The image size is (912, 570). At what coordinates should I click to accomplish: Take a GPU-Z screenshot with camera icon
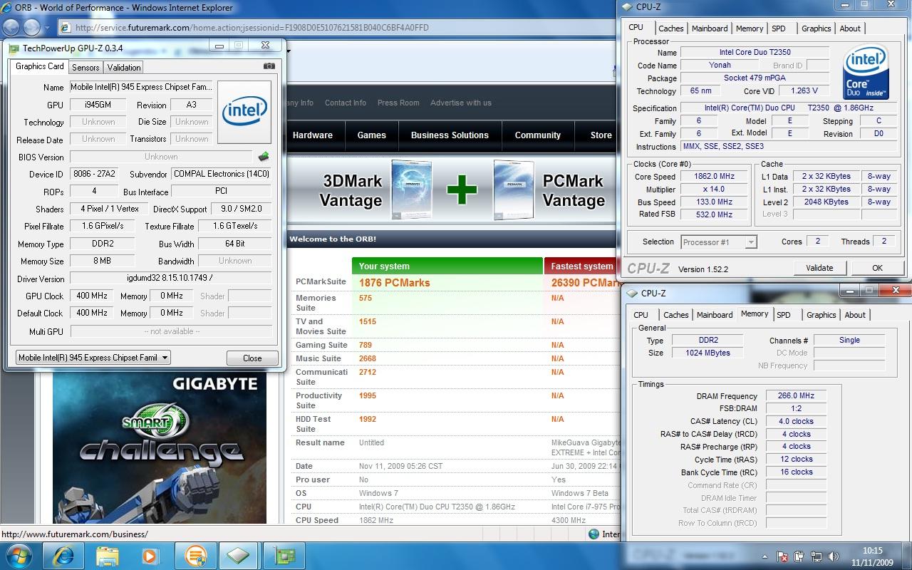(x=269, y=66)
